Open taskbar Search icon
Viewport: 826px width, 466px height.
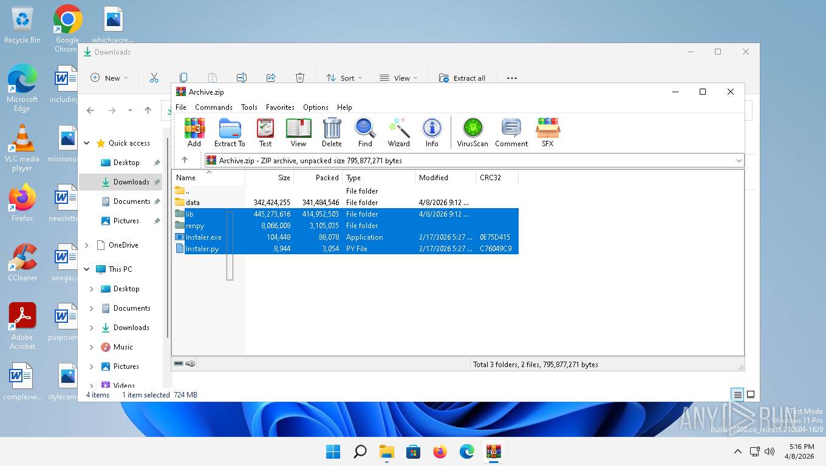click(x=360, y=451)
